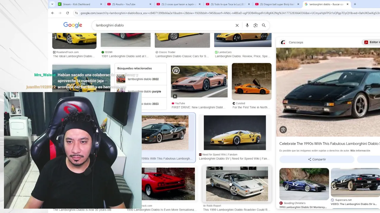Open the black Diablo SV thumbnail in results
Image resolution: width=380 pixels, height=213 pixels.
click(x=165, y=133)
